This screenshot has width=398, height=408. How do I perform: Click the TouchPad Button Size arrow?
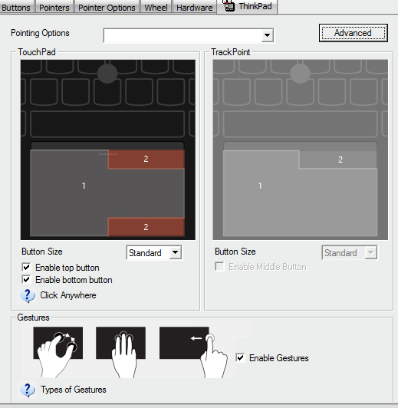(176, 252)
